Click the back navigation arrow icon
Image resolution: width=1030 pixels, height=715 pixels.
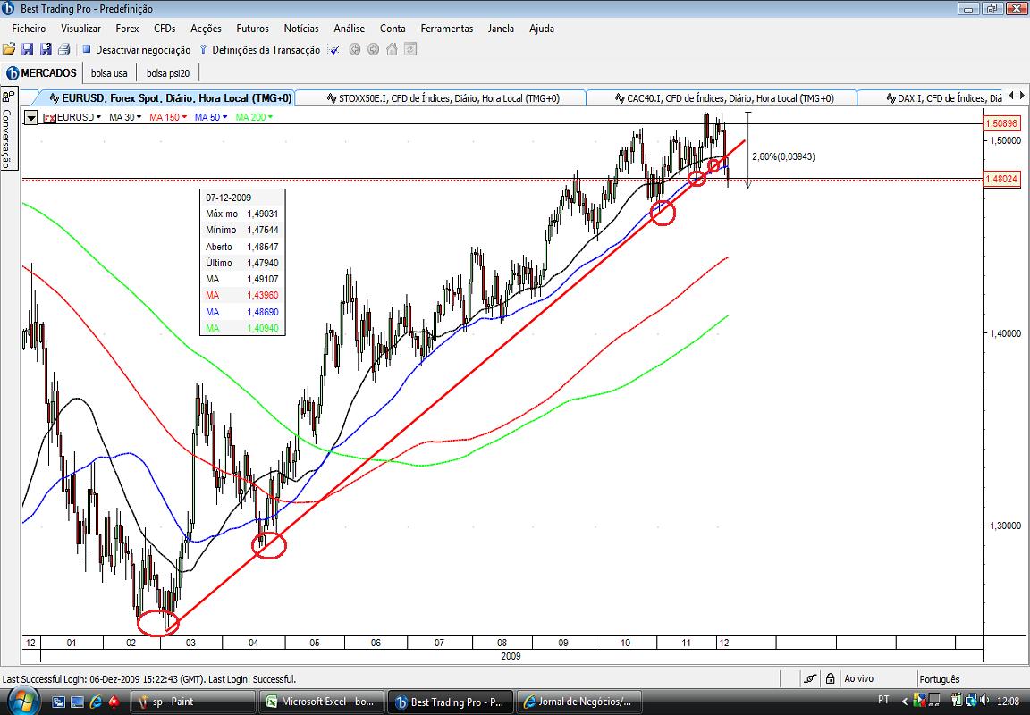point(355,49)
